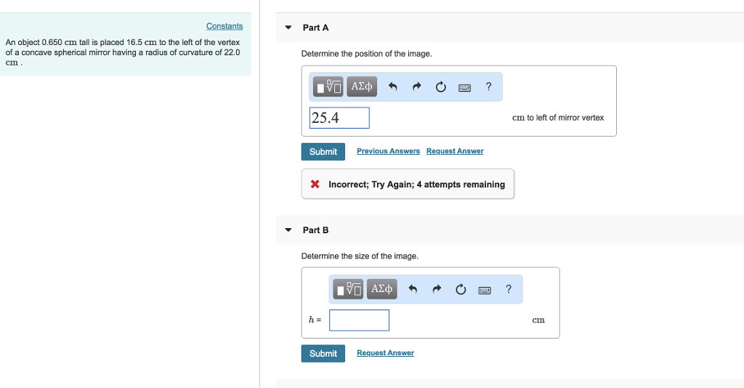Screen dimensions: 744x388
Task: Open Greek symbols menu in Part A
Action: 362,87
